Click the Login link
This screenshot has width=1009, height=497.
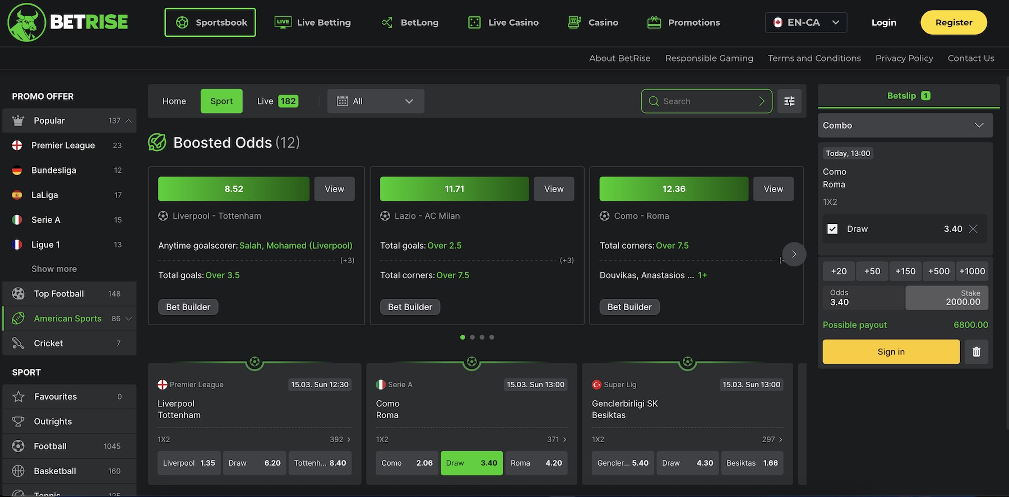[x=883, y=22]
